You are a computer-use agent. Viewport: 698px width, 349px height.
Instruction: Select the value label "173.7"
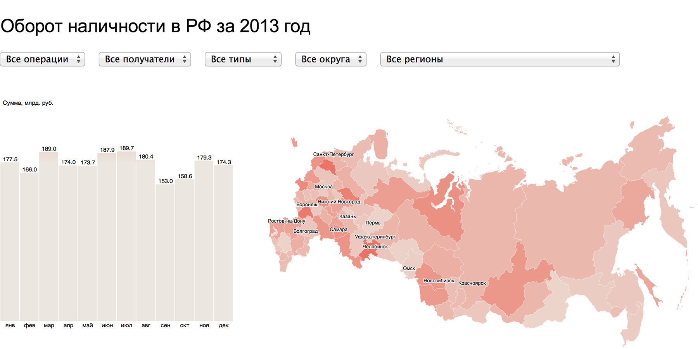[x=88, y=162]
